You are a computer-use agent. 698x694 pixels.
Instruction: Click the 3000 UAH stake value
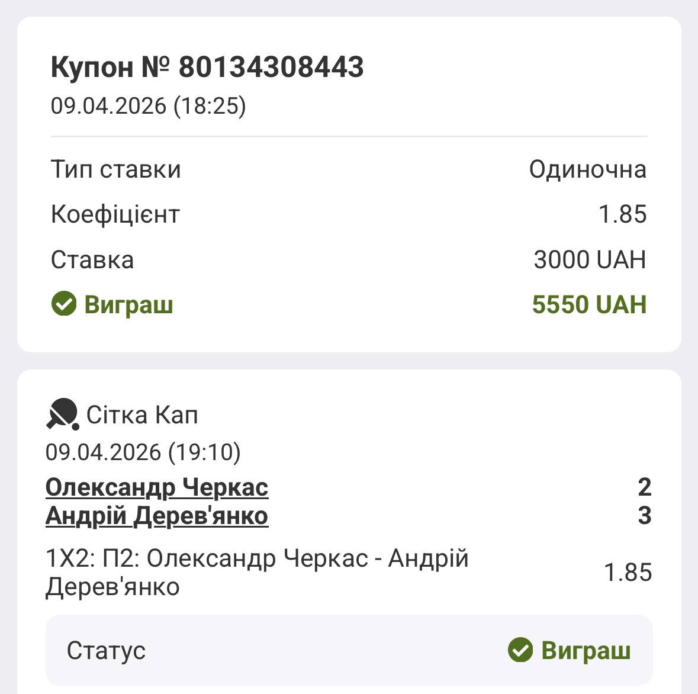[x=590, y=260]
